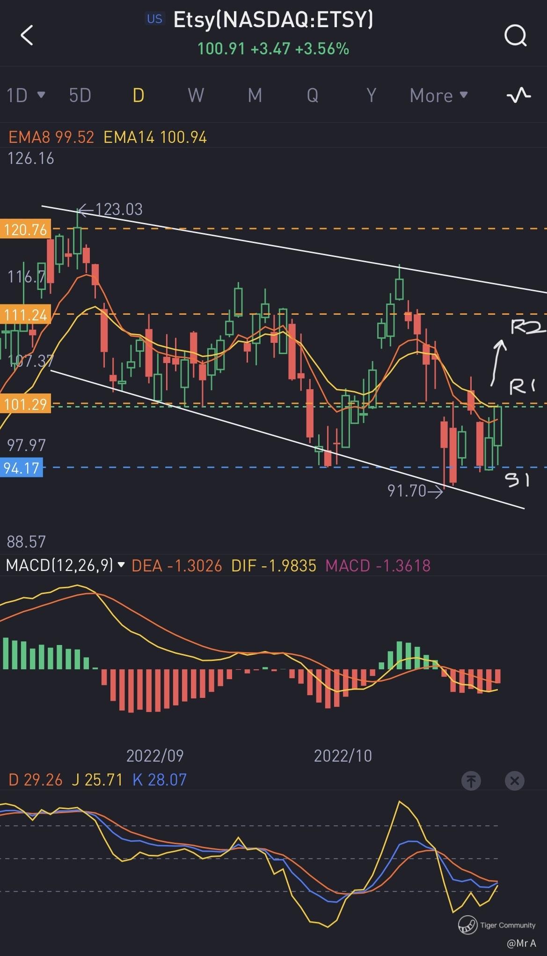This screenshot has height=956, width=547.
Task: Tap the DIF -1.9835 value
Action: click(274, 566)
